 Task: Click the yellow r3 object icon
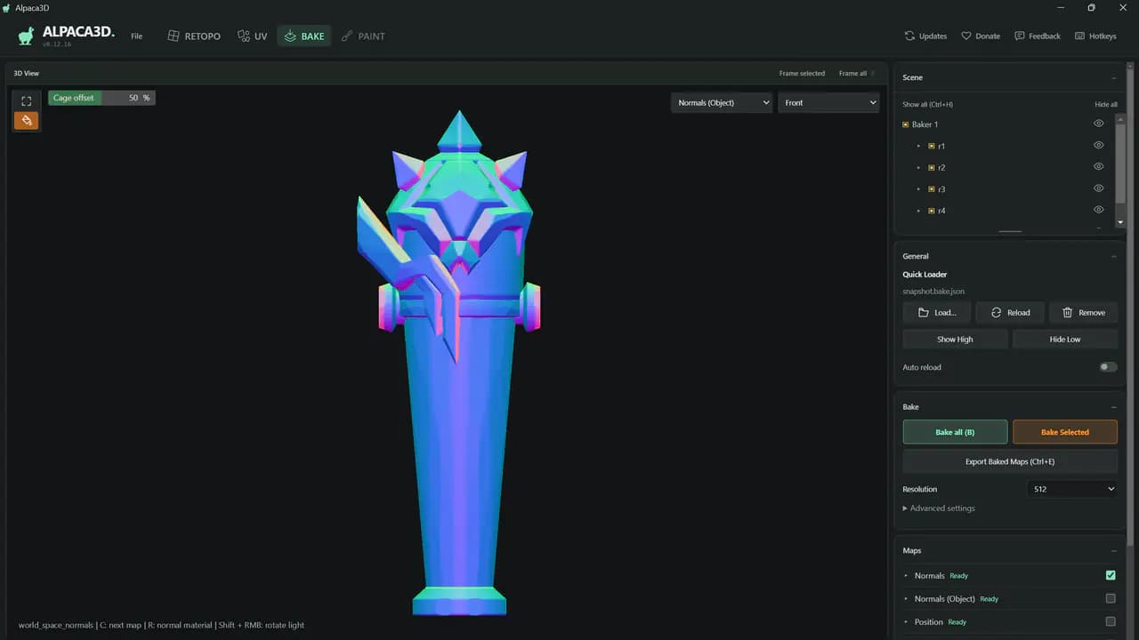click(x=932, y=189)
